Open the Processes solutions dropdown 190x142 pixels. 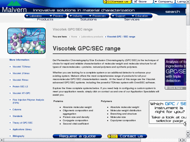(x=97, y=16)
